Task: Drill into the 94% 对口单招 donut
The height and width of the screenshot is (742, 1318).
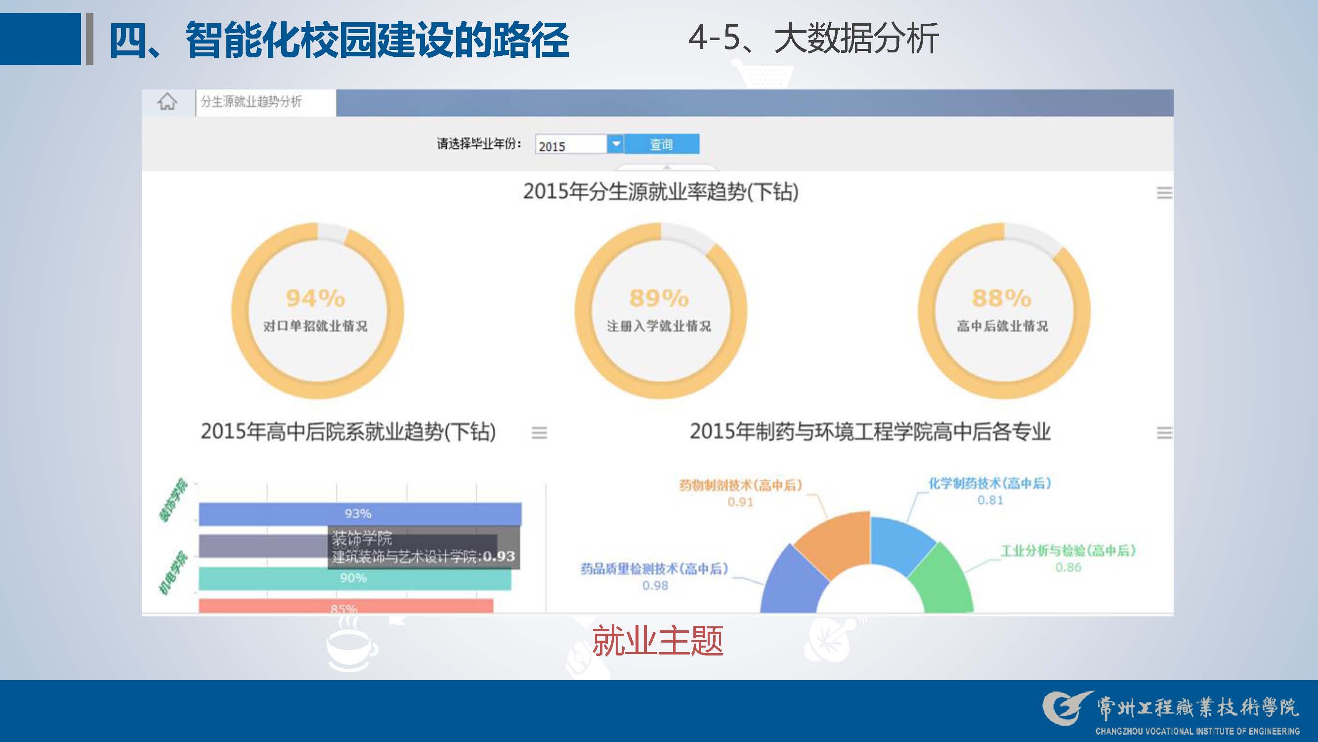Action: click(317, 310)
